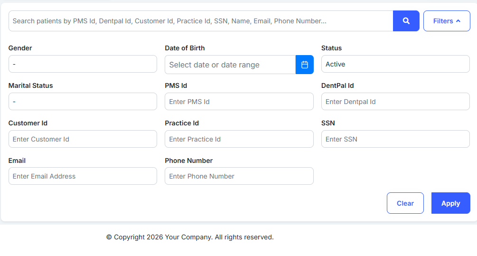Focus the SSN input box

[x=395, y=139]
